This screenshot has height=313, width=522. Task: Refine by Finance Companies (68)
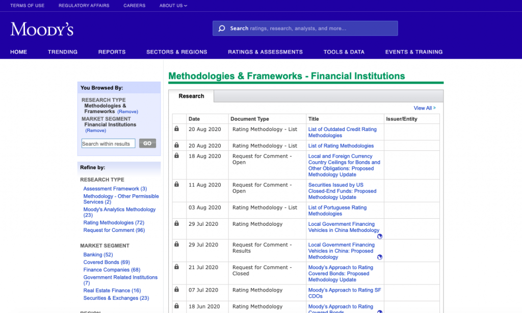pos(112,270)
